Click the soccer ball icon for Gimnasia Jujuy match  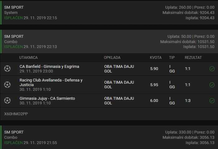pos(7,101)
